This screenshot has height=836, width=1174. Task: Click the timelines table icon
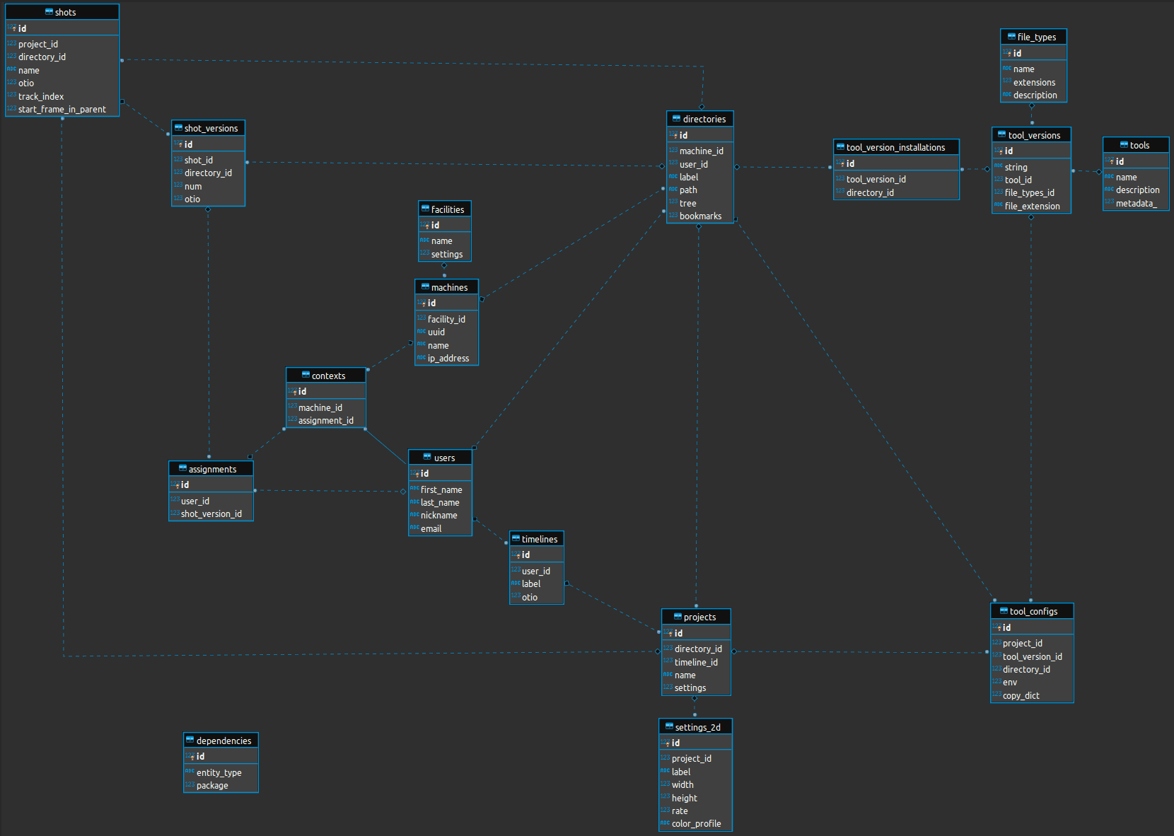pos(516,538)
